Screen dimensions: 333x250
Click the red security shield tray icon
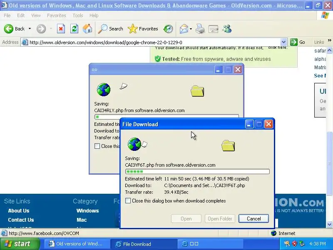click(x=294, y=244)
